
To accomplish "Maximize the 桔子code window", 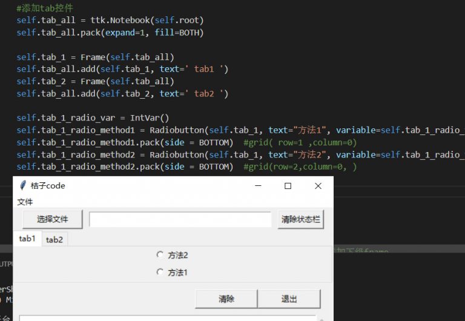I will (x=288, y=186).
